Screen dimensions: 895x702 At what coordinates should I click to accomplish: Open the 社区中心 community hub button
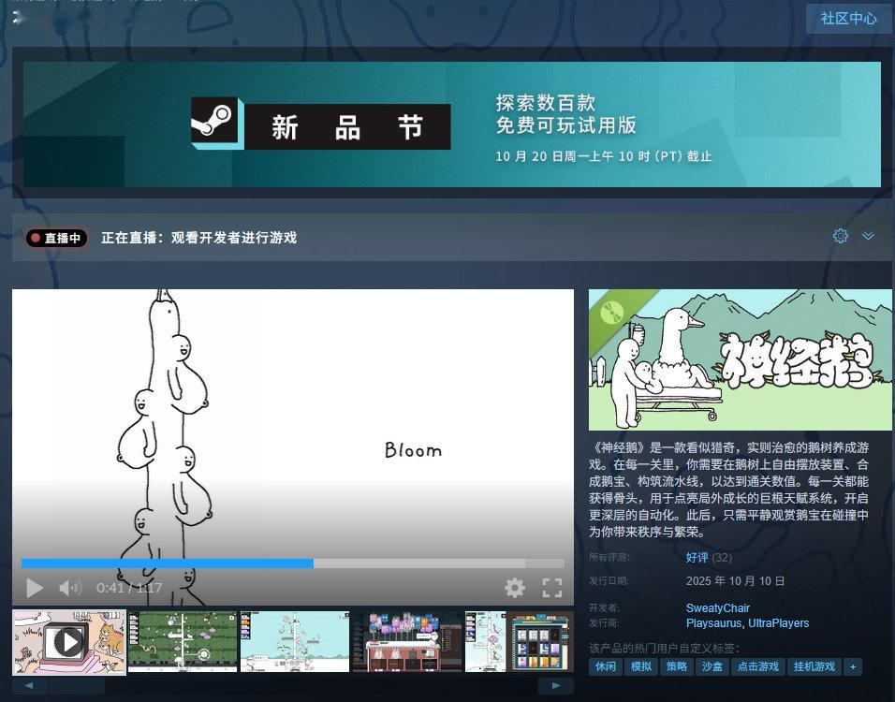tap(849, 19)
